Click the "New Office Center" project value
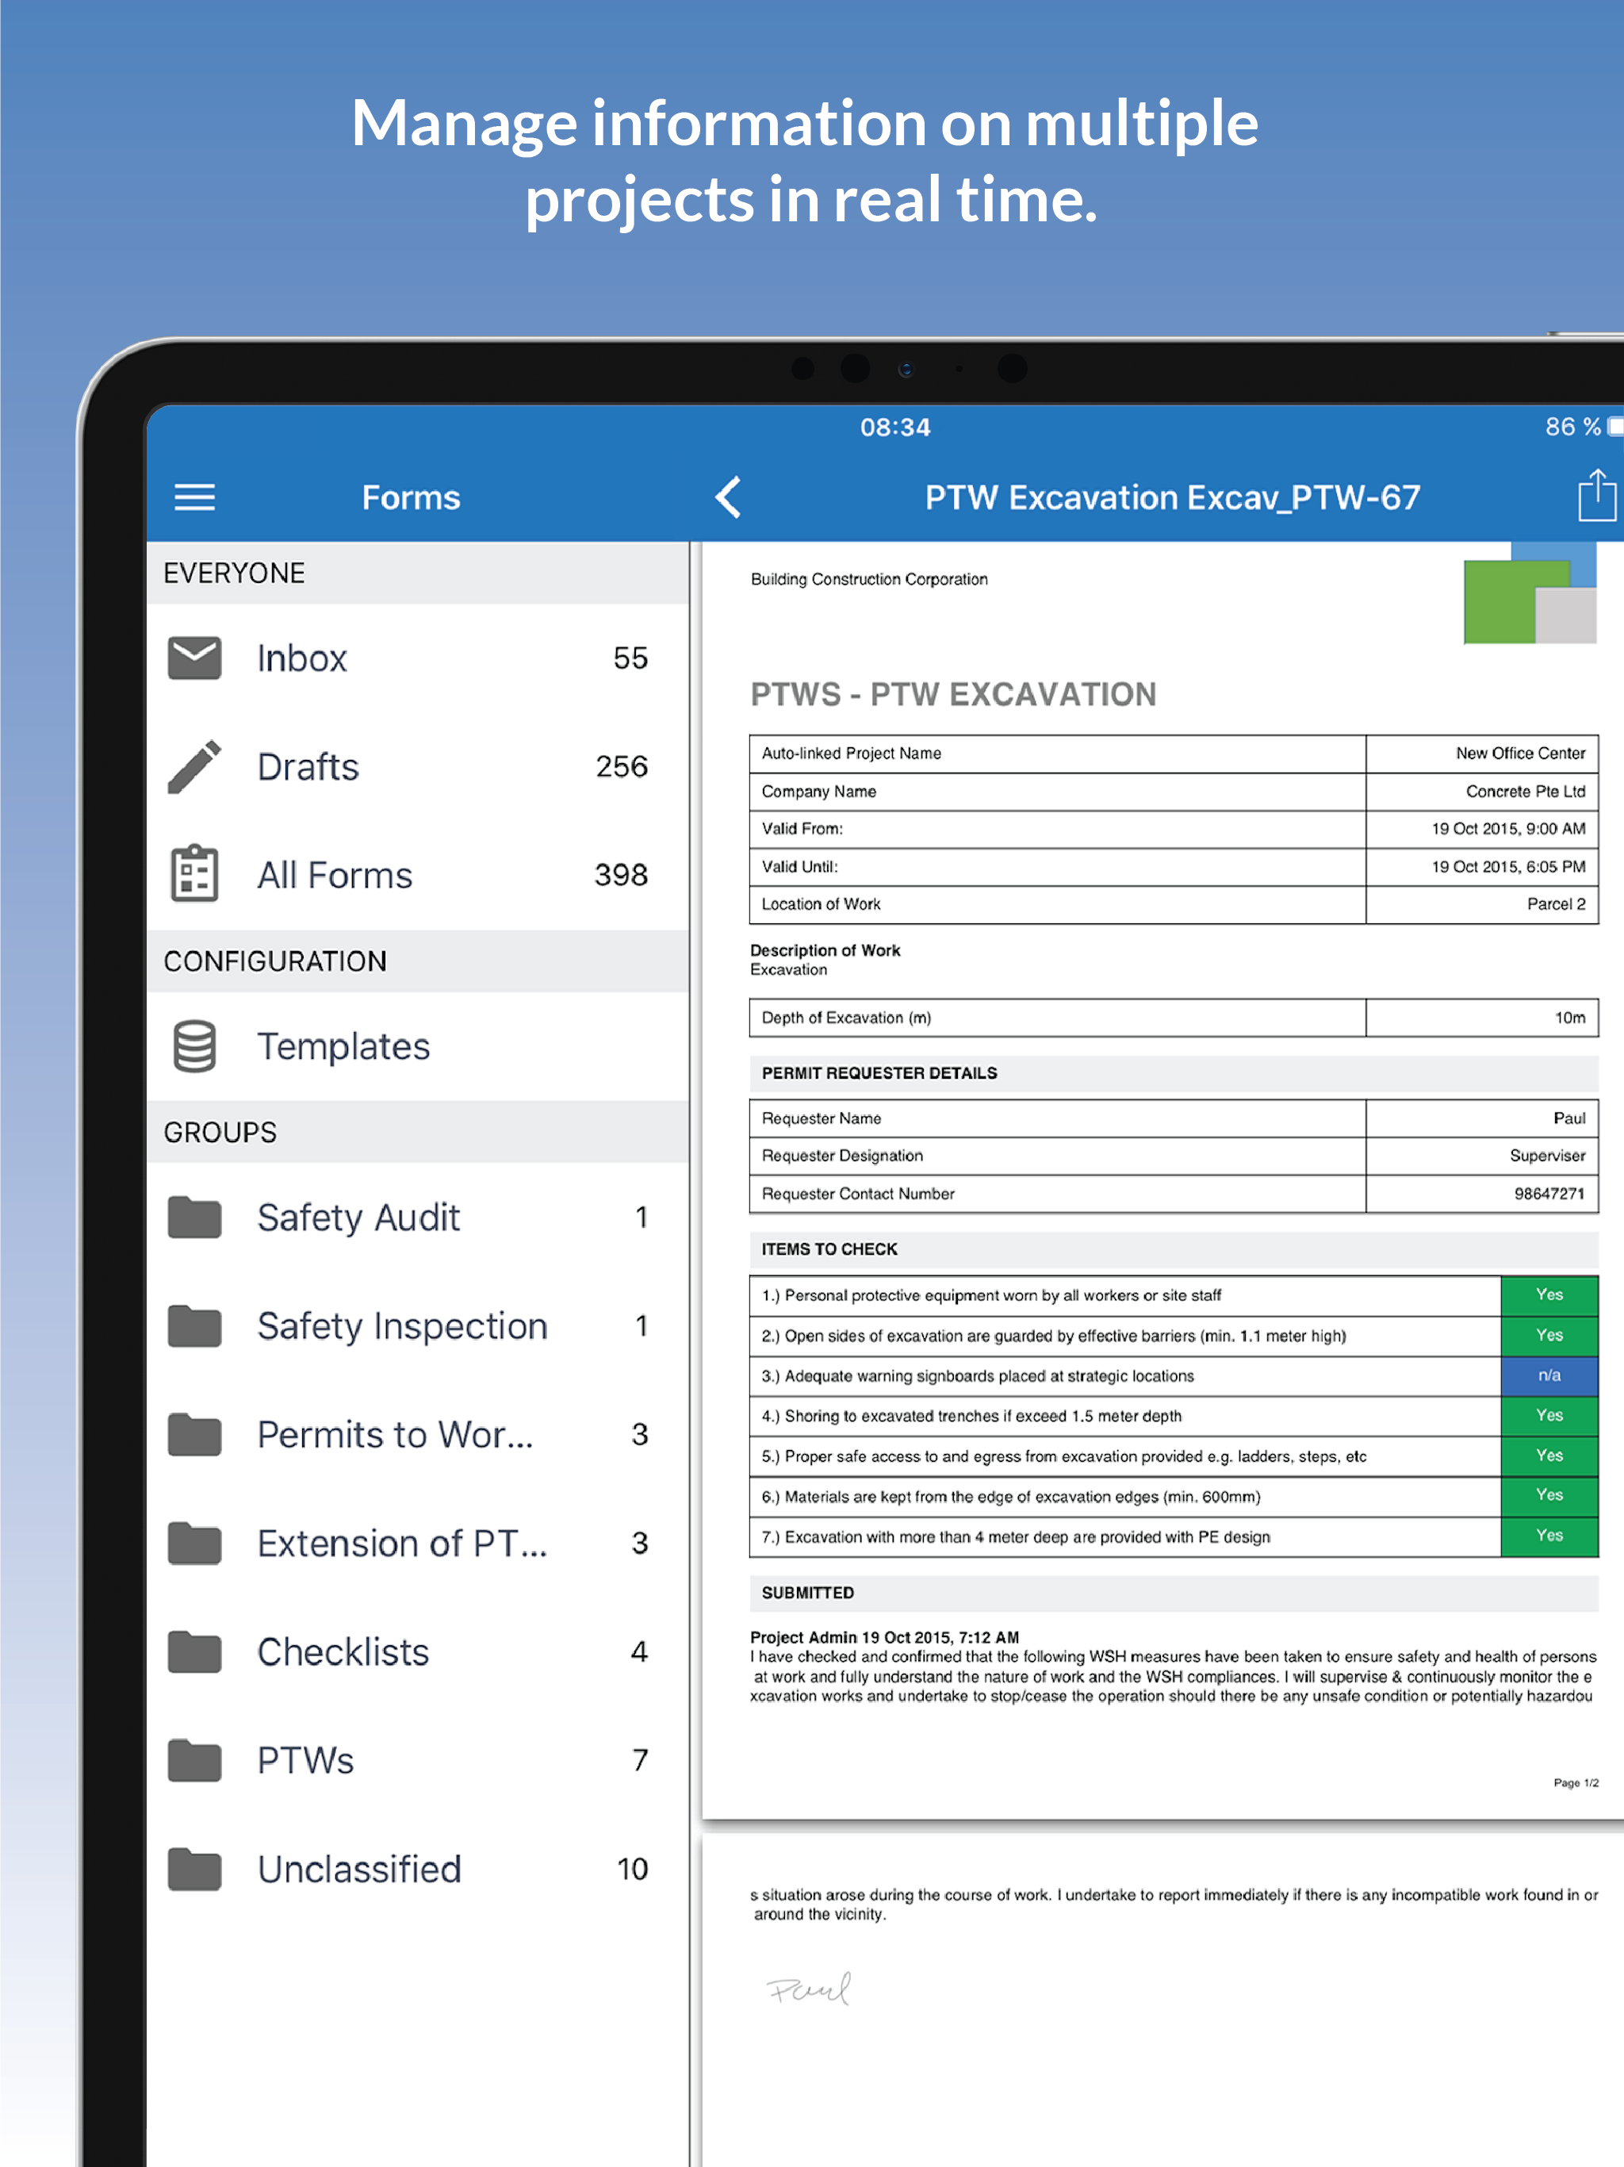The width and height of the screenshot is (1624, 2167). point(1520,754)
